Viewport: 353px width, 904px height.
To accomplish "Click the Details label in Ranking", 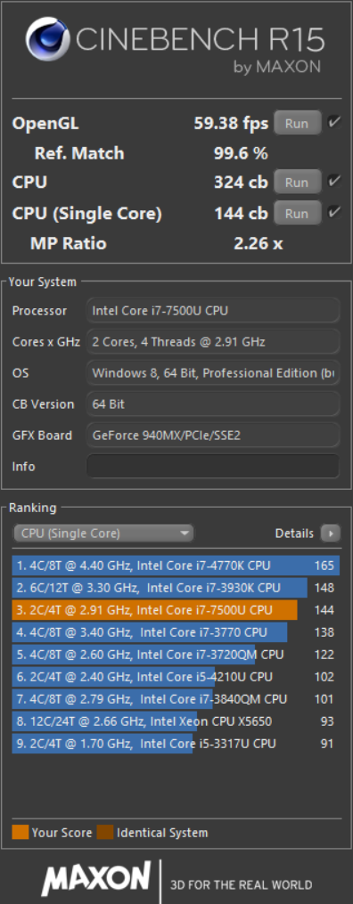I will click(x=294, y=533).
